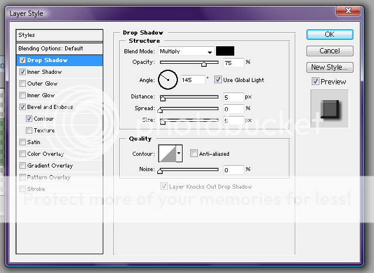
Task: Select the Drop Shadow style row
Action: click(x=60, y=60)
